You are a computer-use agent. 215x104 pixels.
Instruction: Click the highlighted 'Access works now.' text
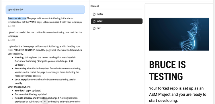tap(17, 18)
